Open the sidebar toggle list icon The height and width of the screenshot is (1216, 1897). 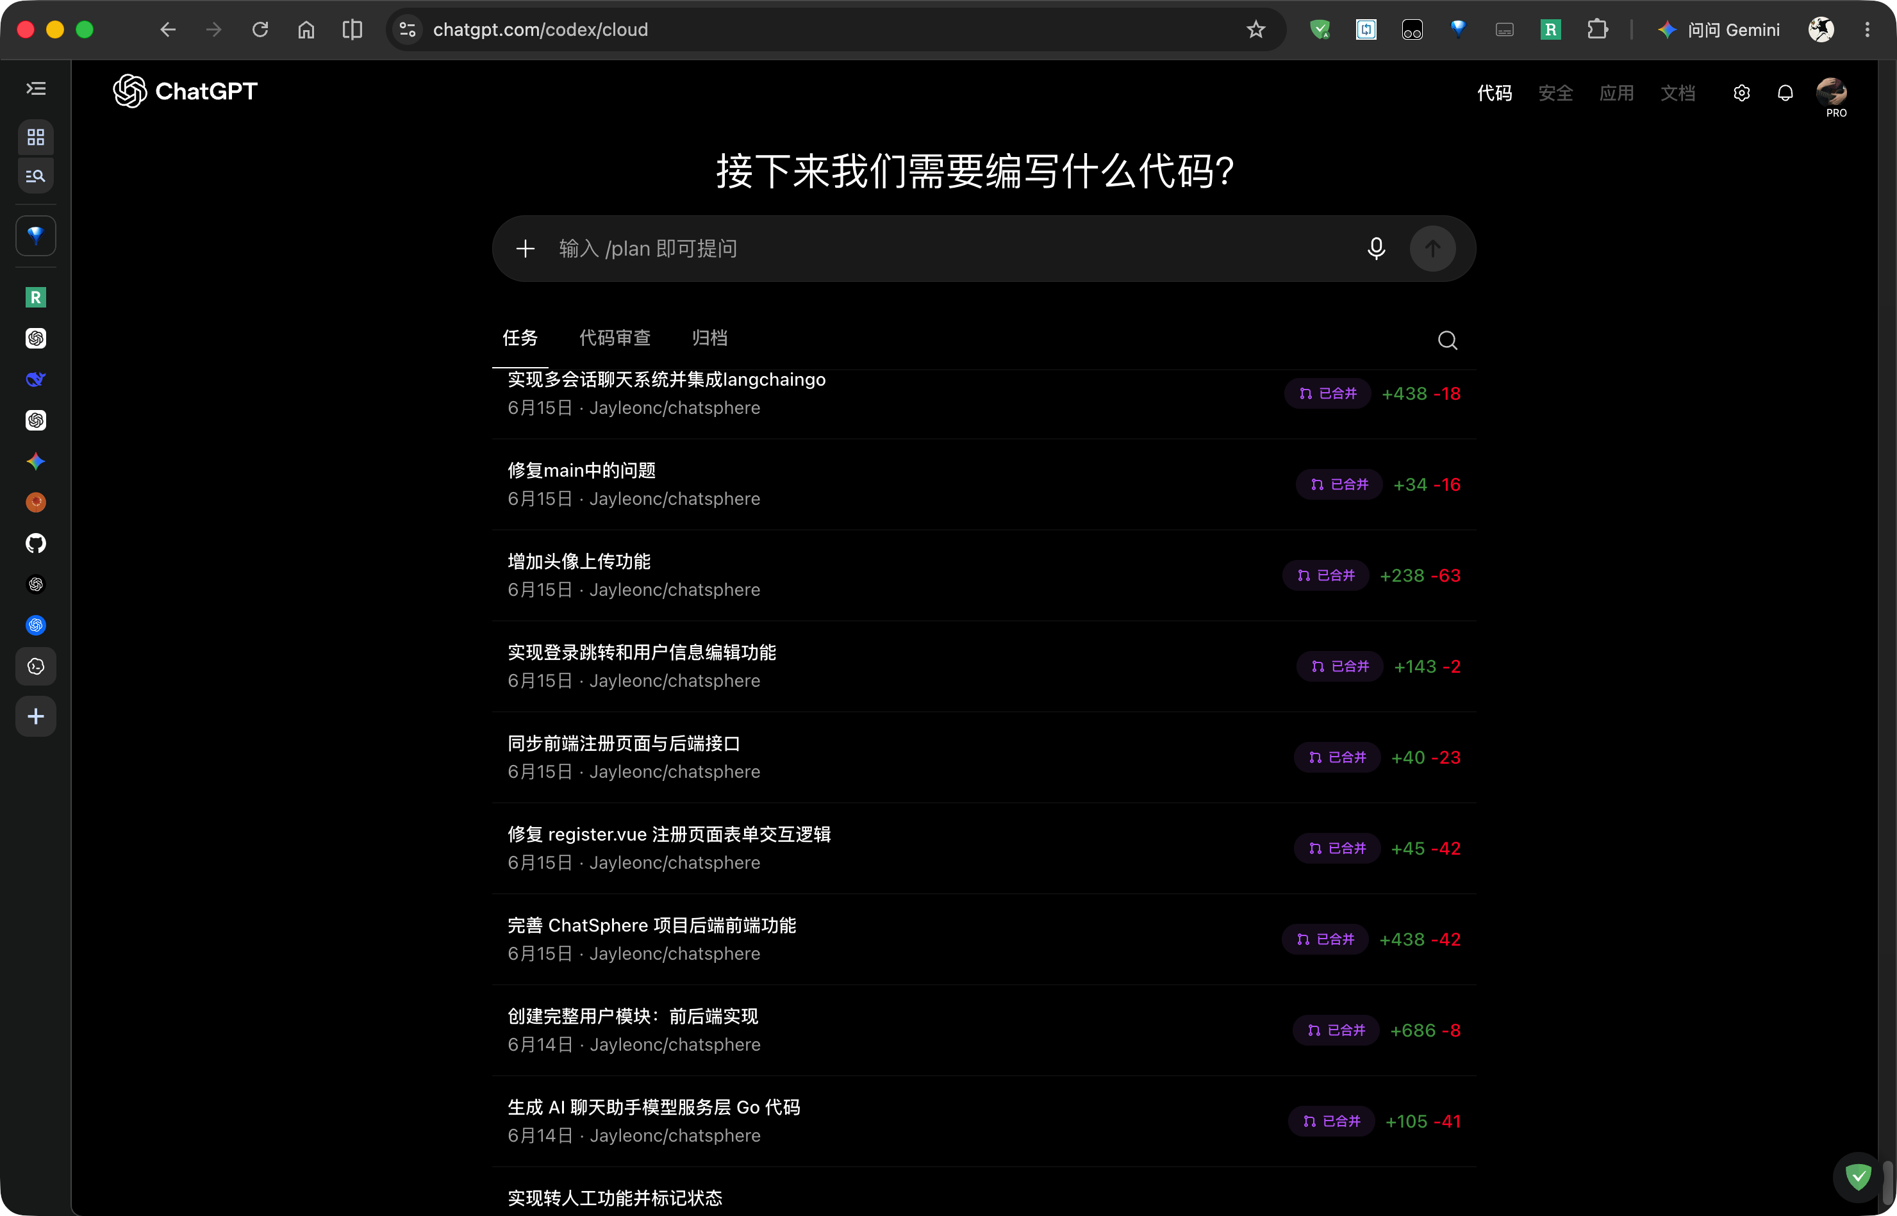[x=35, y=89]
